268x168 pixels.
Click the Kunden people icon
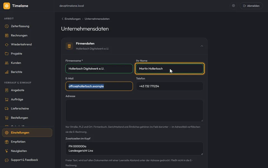[x=7, y=63]
